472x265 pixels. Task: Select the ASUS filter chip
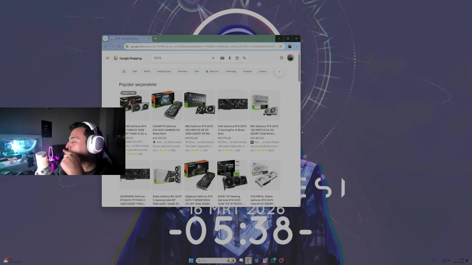point(147,71)
